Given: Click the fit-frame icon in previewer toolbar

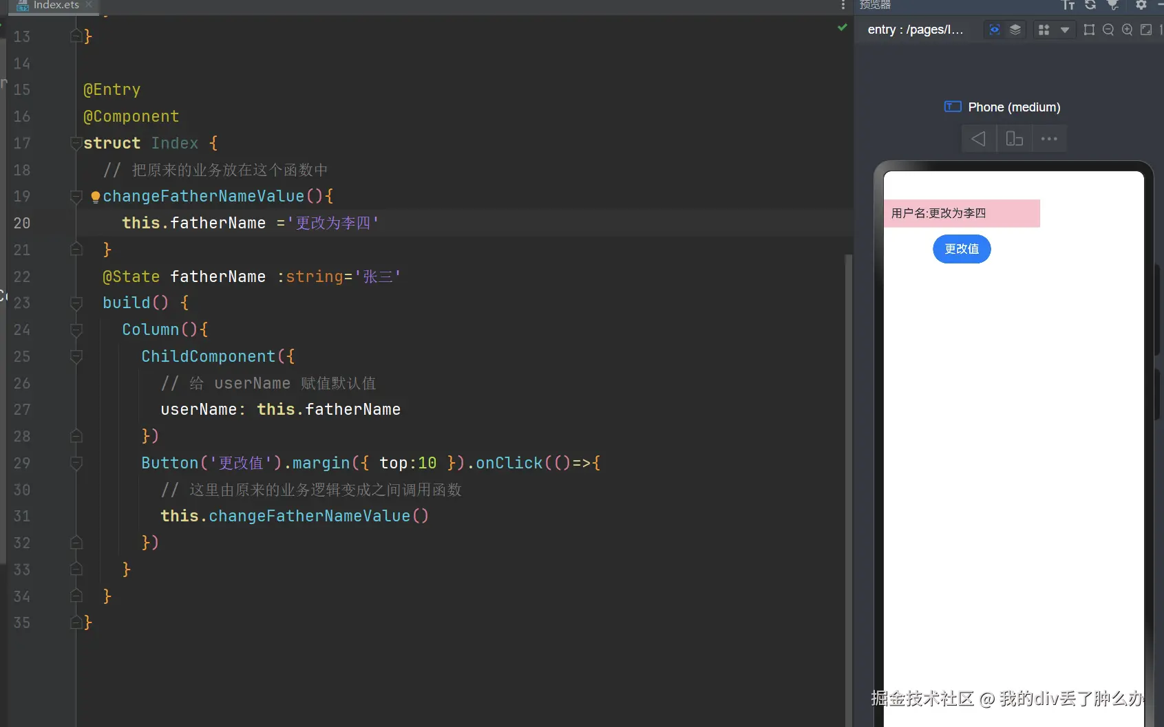Looking at the screenshot, I should click(x=1089, y=30).
